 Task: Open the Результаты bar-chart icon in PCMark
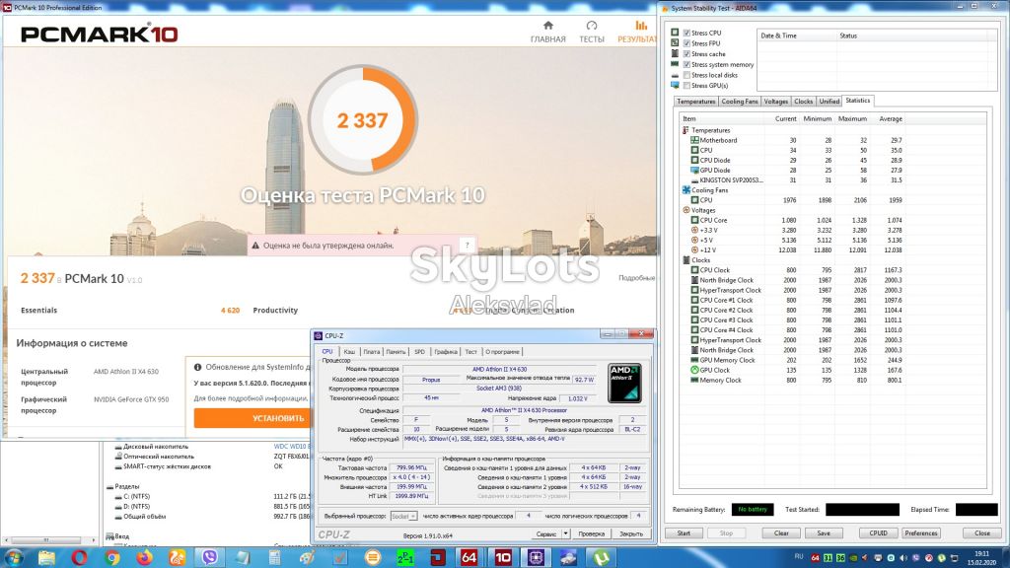point(641,26)
